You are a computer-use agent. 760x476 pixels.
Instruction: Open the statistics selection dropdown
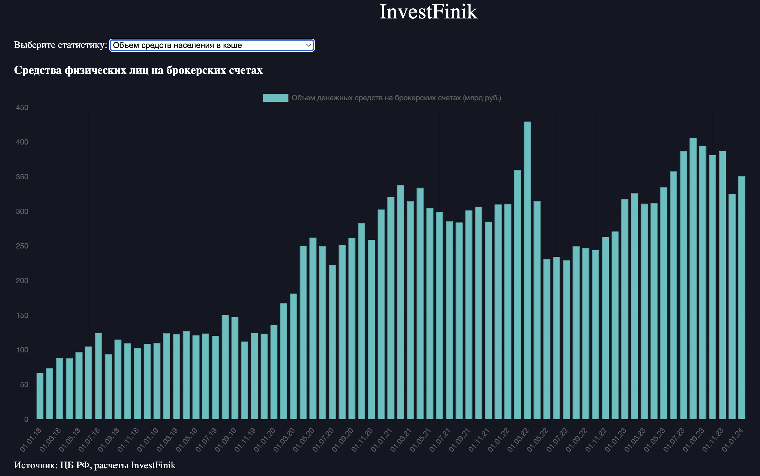(212, 45)
